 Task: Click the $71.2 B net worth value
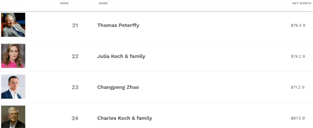point(298,87)
